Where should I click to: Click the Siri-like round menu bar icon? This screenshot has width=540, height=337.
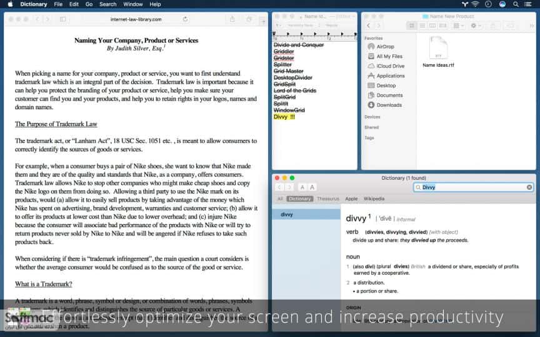pyautogui.click(x=502, y=4)
